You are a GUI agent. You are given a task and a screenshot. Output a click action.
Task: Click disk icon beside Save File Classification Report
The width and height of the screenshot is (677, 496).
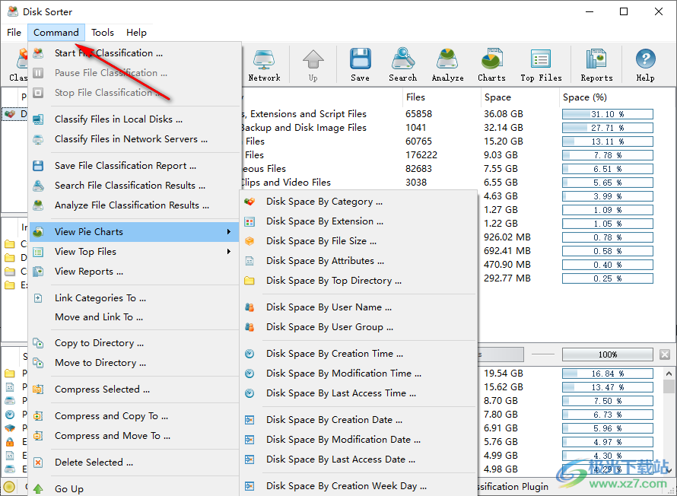coord(39,166)
